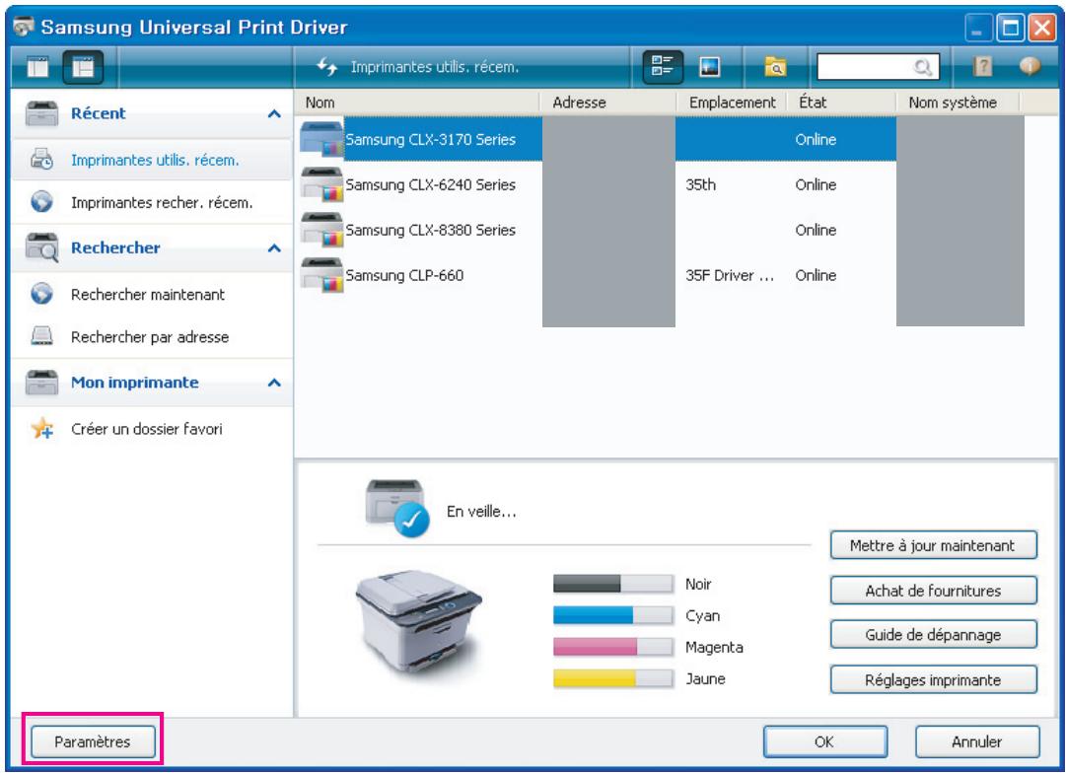Click the globe icon next to Imprimantes recher. récem.
The width and height of the screenshot is (1066, 773).
point(41,202)
